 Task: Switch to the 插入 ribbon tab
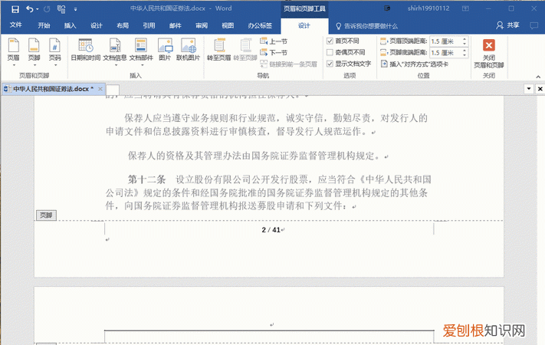(70, 25)
